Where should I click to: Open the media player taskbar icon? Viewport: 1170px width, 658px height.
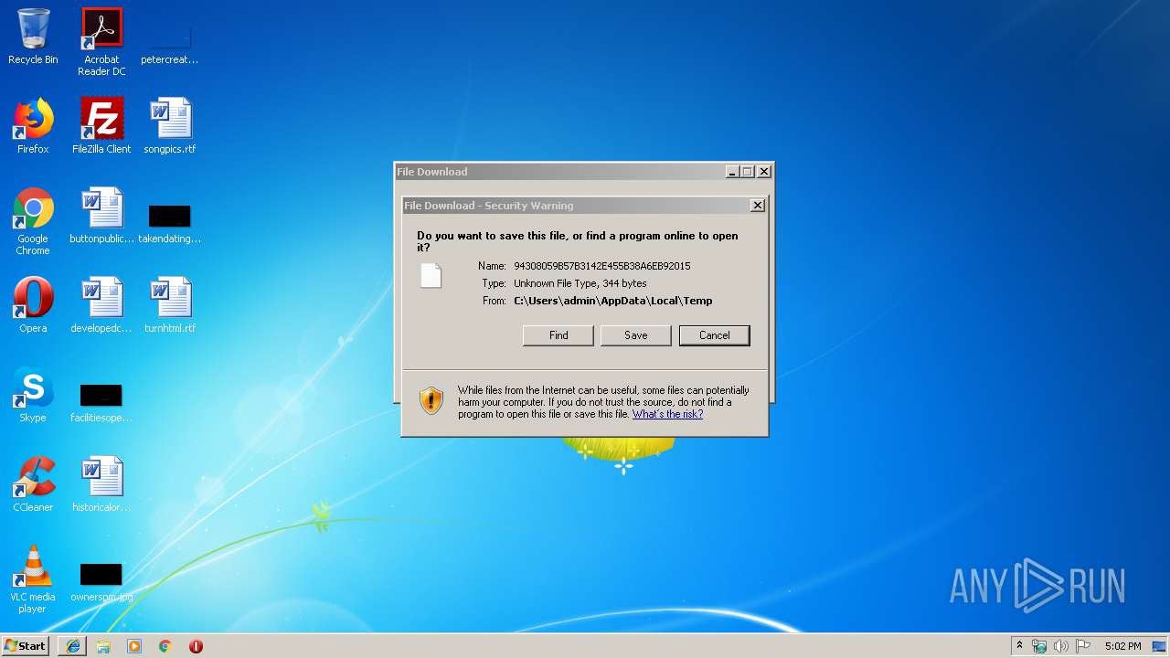(x=134, y=646)
